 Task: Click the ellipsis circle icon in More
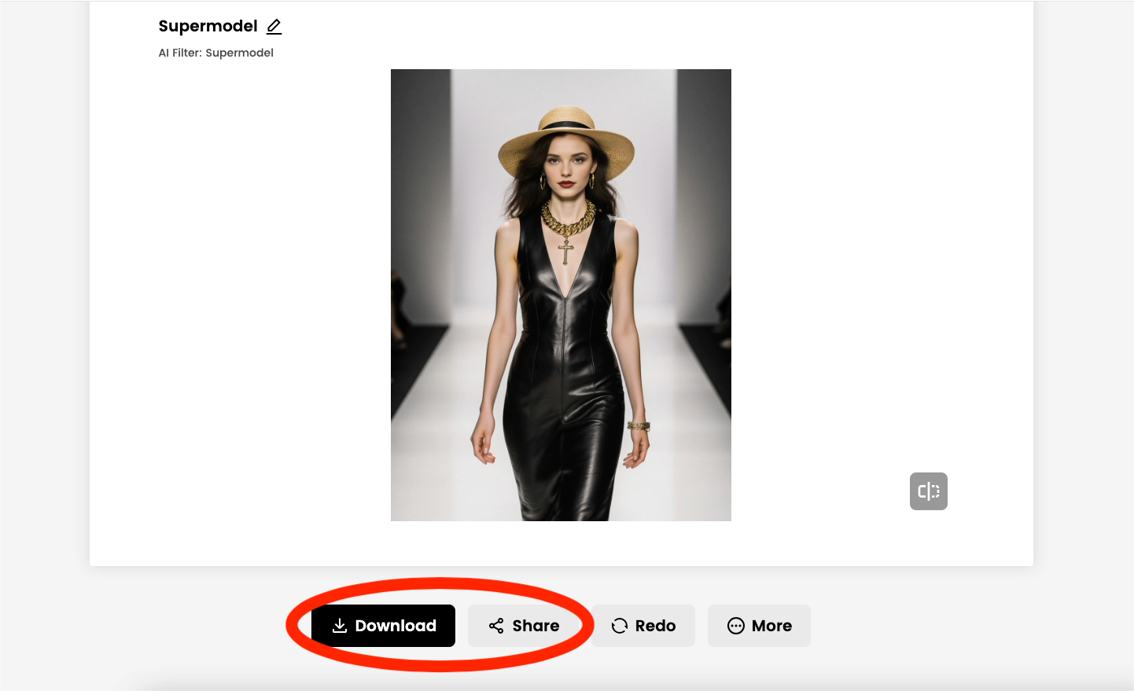coord(735,626)
